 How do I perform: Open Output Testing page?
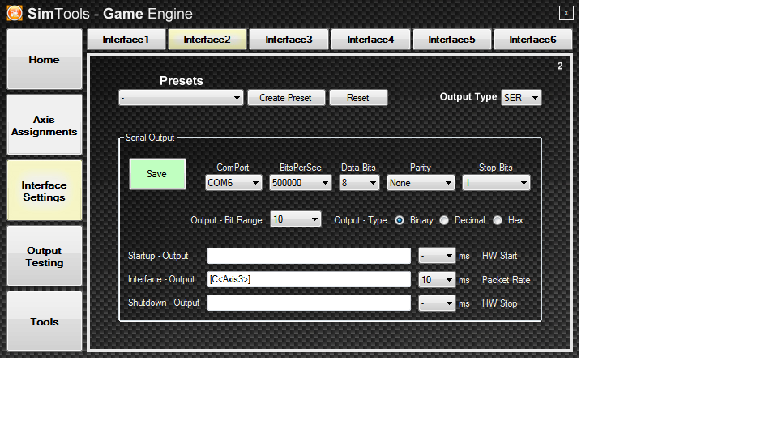pyautogui.click(x=44, y=257)
